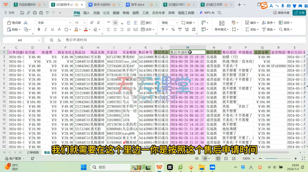Click the Format Painter (格式刷) icon
The width and height of the screenshot is (308, 172).
click(x=14, y=23)
